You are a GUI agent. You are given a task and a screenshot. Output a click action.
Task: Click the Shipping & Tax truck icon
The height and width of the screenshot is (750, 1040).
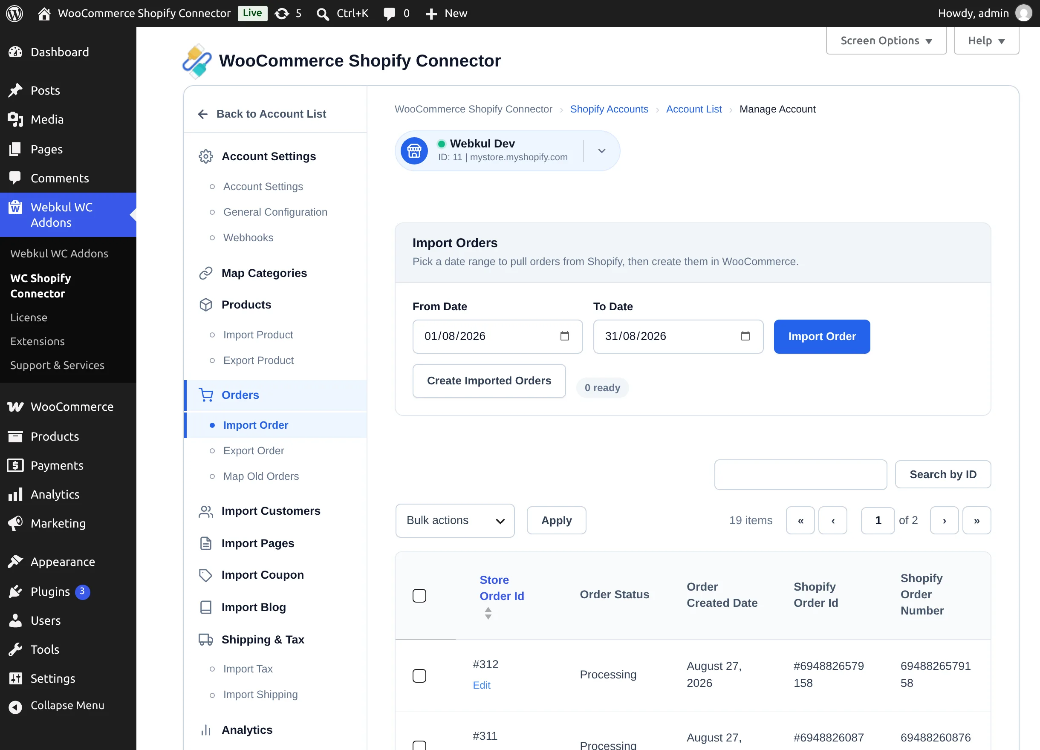[x=205, y=640]
